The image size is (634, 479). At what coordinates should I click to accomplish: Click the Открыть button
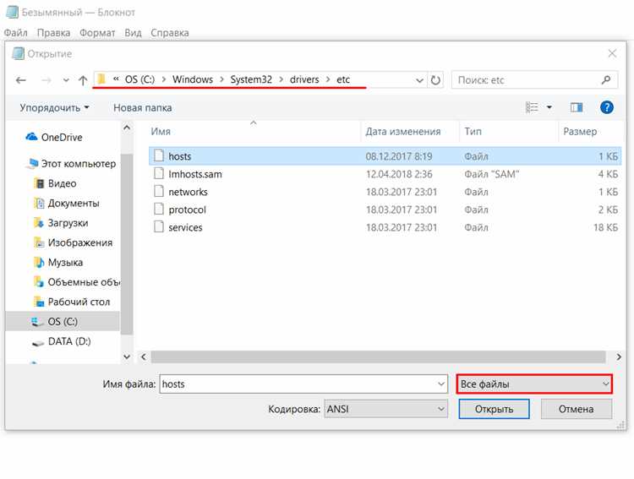pos(494,409)
